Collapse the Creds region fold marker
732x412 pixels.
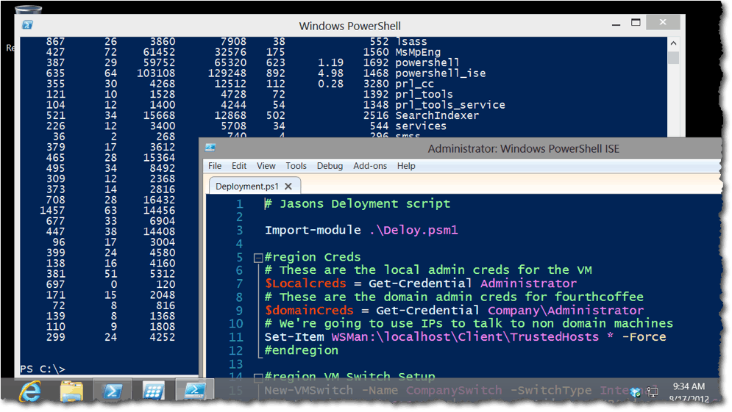pyautogui.click(x=257, y=258)
